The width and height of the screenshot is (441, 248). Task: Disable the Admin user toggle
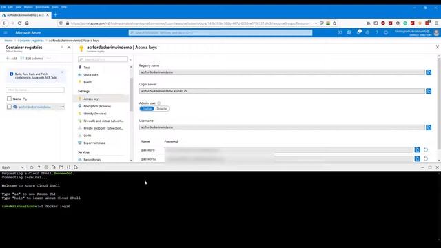162,109
